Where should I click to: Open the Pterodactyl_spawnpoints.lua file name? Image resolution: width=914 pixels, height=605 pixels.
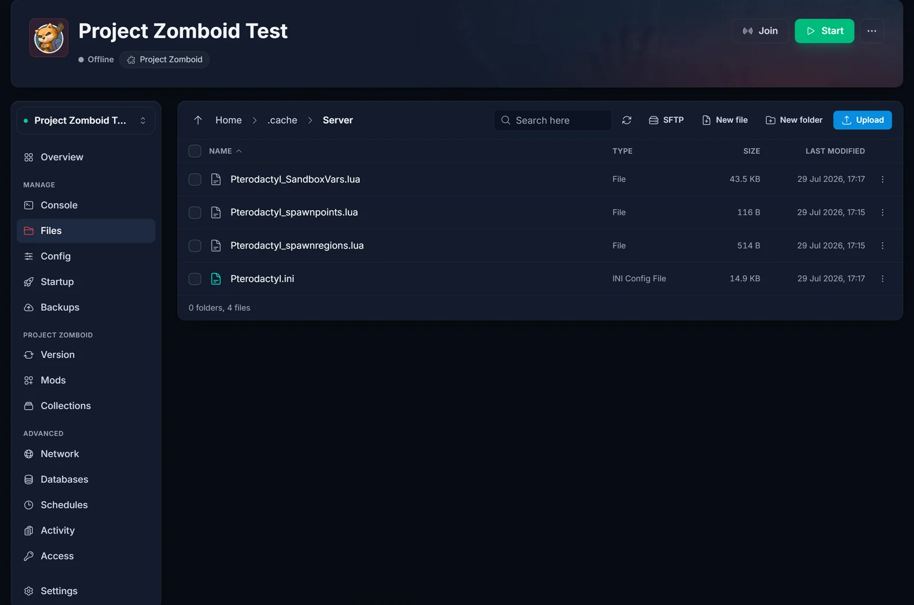[294, 213]
